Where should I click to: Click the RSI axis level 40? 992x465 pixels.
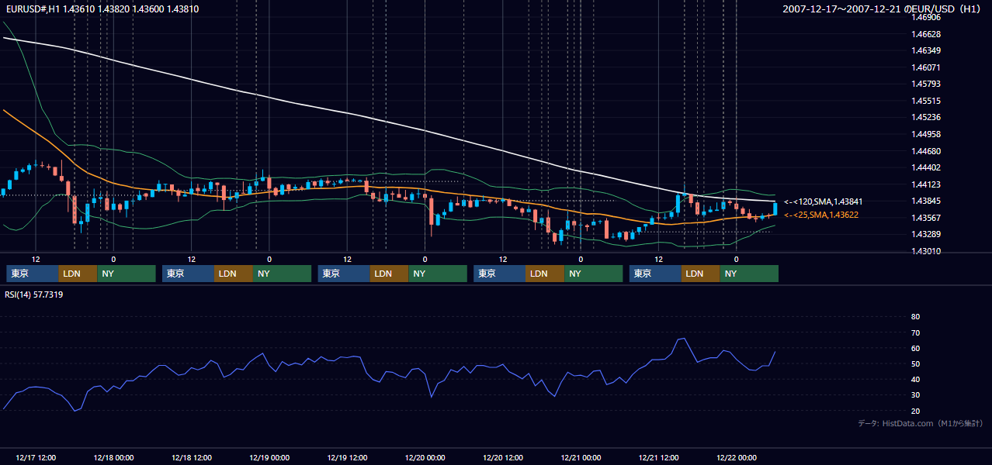click(x=915, y=380)
